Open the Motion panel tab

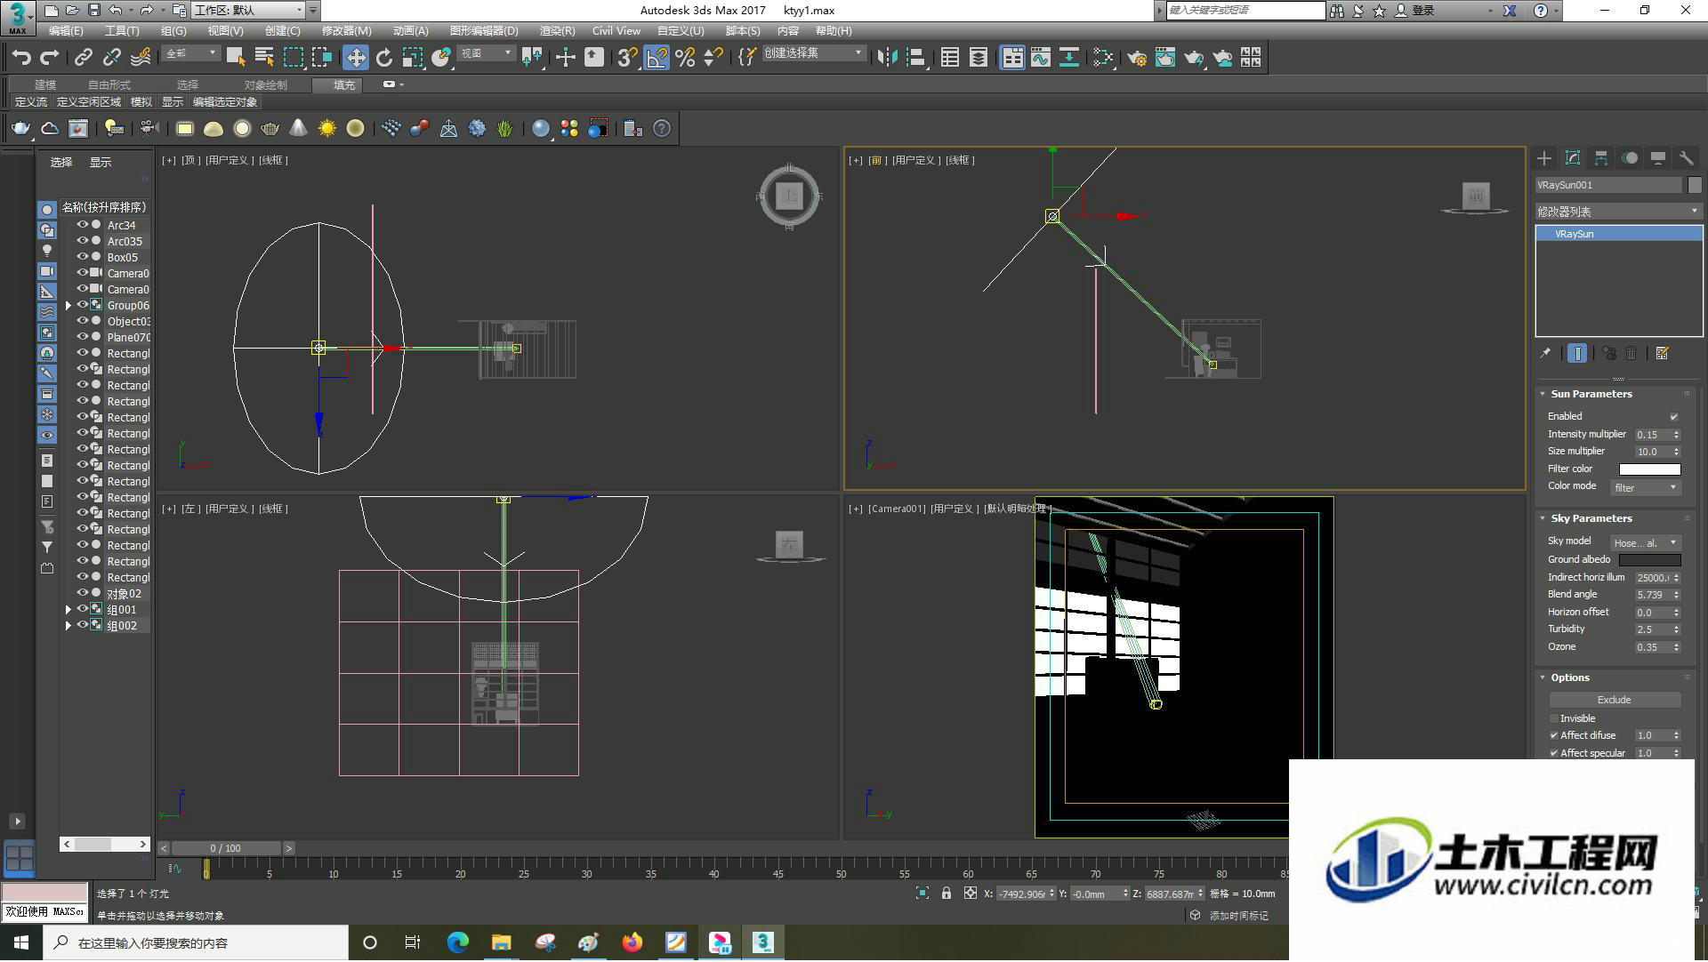click(1630, 158)
